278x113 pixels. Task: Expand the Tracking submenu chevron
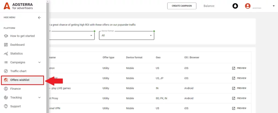(x=39, y=98)
